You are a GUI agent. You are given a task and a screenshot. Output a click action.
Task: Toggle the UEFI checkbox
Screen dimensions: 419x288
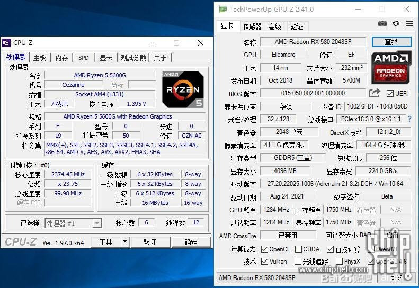[390, 94]
